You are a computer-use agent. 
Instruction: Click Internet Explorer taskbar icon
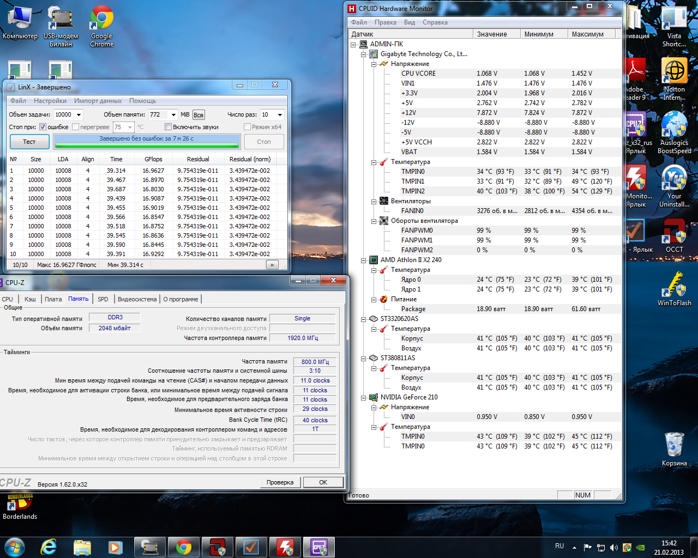pyautogui.click(x=49, y=547)
